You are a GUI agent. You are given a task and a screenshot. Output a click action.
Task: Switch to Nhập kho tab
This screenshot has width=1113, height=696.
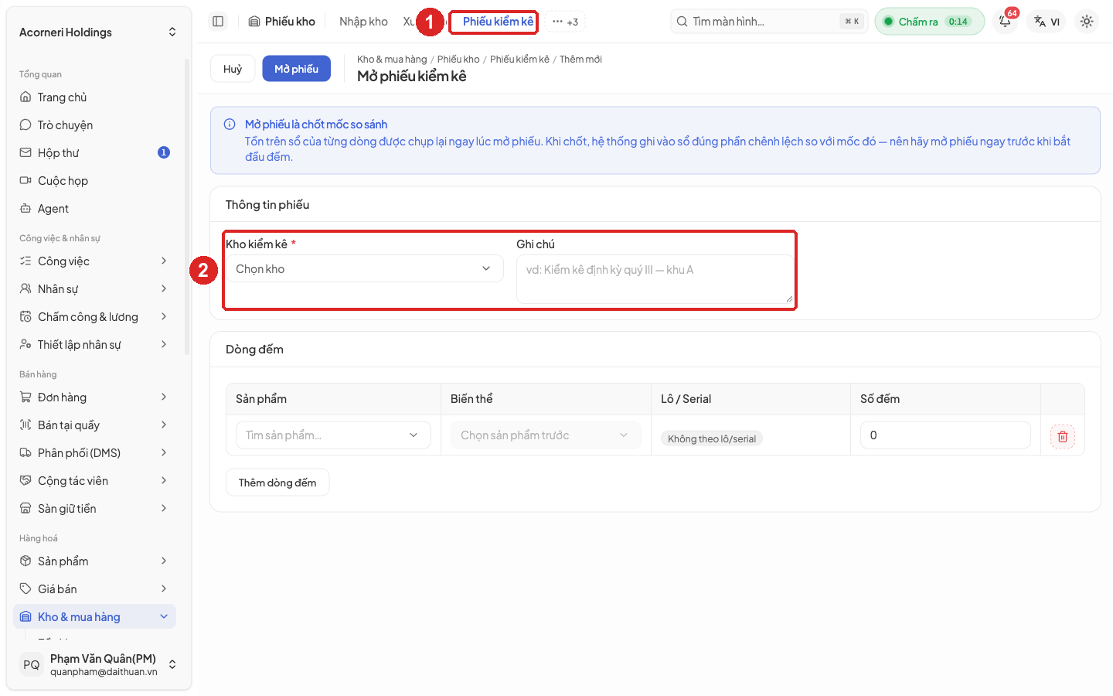pyautogui.click(x=363, y=22)
